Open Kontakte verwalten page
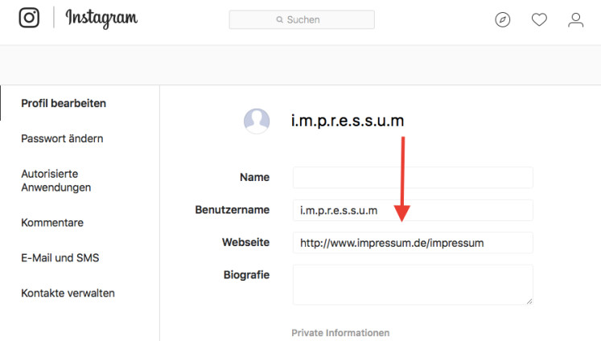 coord(68,293)
